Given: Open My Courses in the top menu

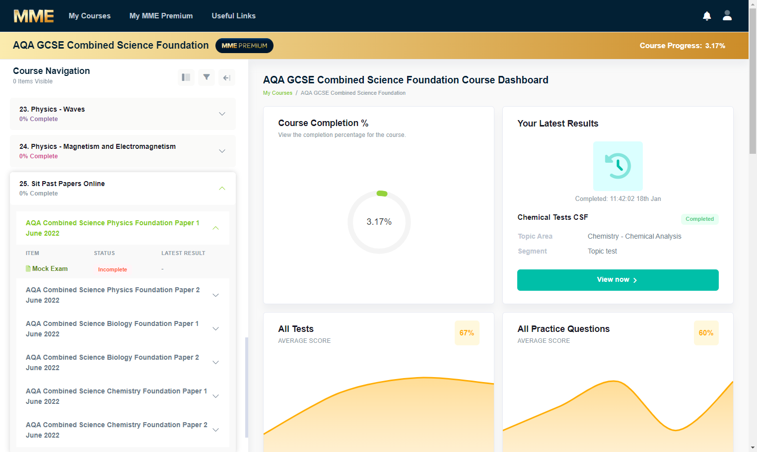Looking at the screenshot, I should [x=89, y=16].
